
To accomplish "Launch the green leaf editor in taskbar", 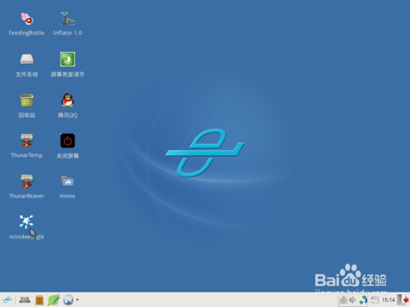I will 54,300.
